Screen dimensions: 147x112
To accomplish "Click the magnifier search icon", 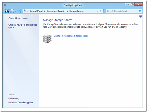I will (x=140, y=11).
